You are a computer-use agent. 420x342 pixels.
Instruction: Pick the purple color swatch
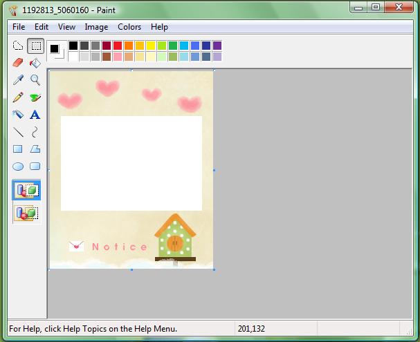217,46
